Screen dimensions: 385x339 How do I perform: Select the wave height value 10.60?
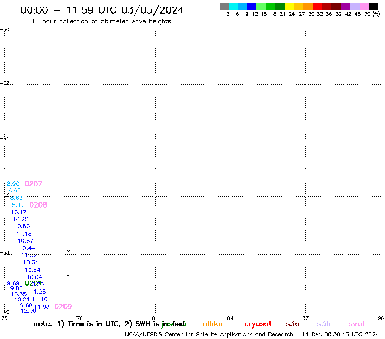pyautogui.click(x=22, y=226)
